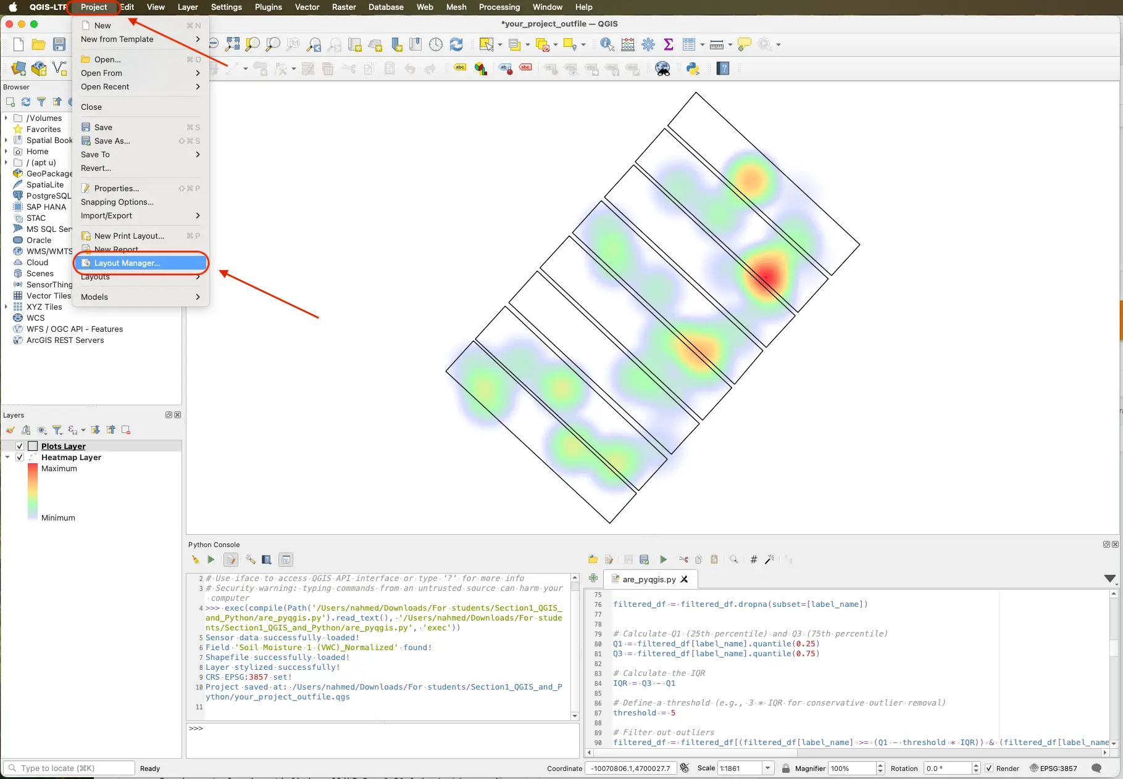Click Zoom to Selection magnifier icon
Viewport: 1123px width, 779px height.
click(x=253, y=44)
